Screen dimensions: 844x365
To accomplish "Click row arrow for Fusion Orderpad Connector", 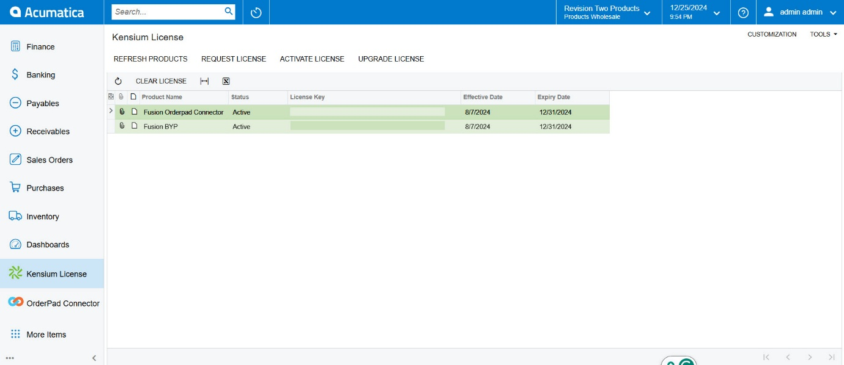I will [111, 111].
